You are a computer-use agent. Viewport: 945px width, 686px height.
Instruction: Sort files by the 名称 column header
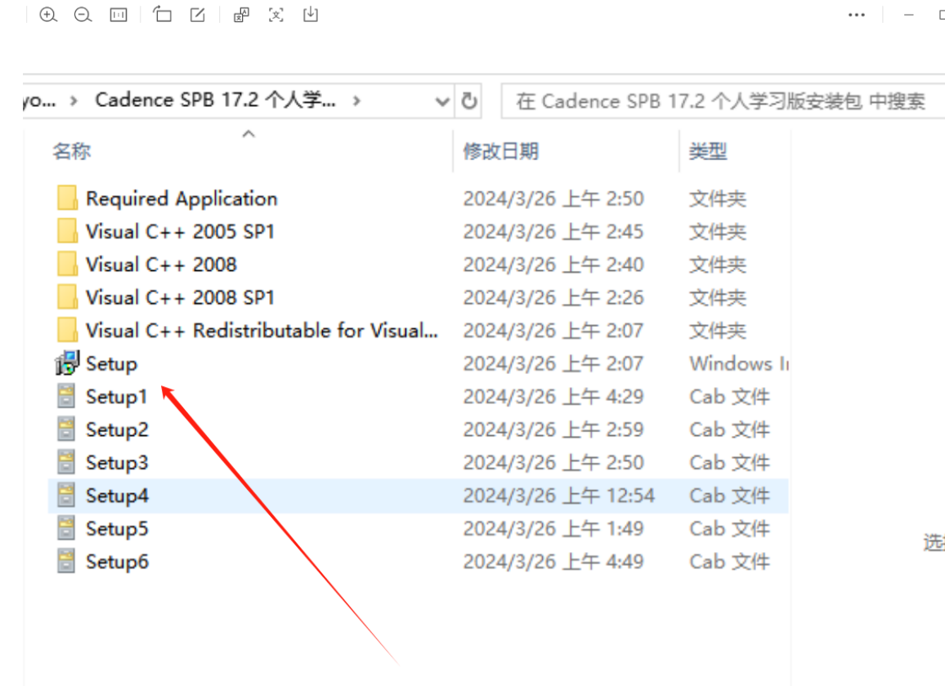tap(72, 151)
